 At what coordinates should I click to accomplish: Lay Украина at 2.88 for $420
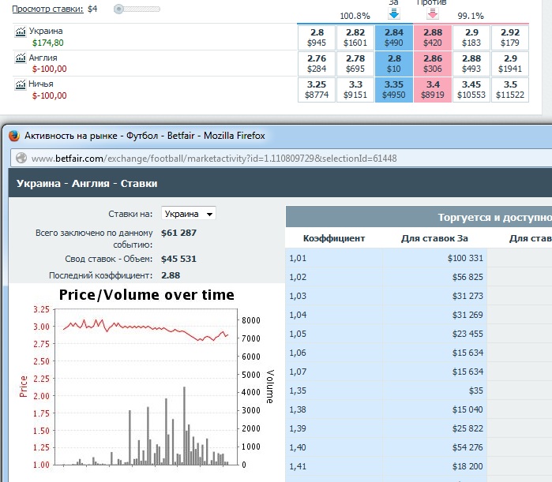coord(433,37)
